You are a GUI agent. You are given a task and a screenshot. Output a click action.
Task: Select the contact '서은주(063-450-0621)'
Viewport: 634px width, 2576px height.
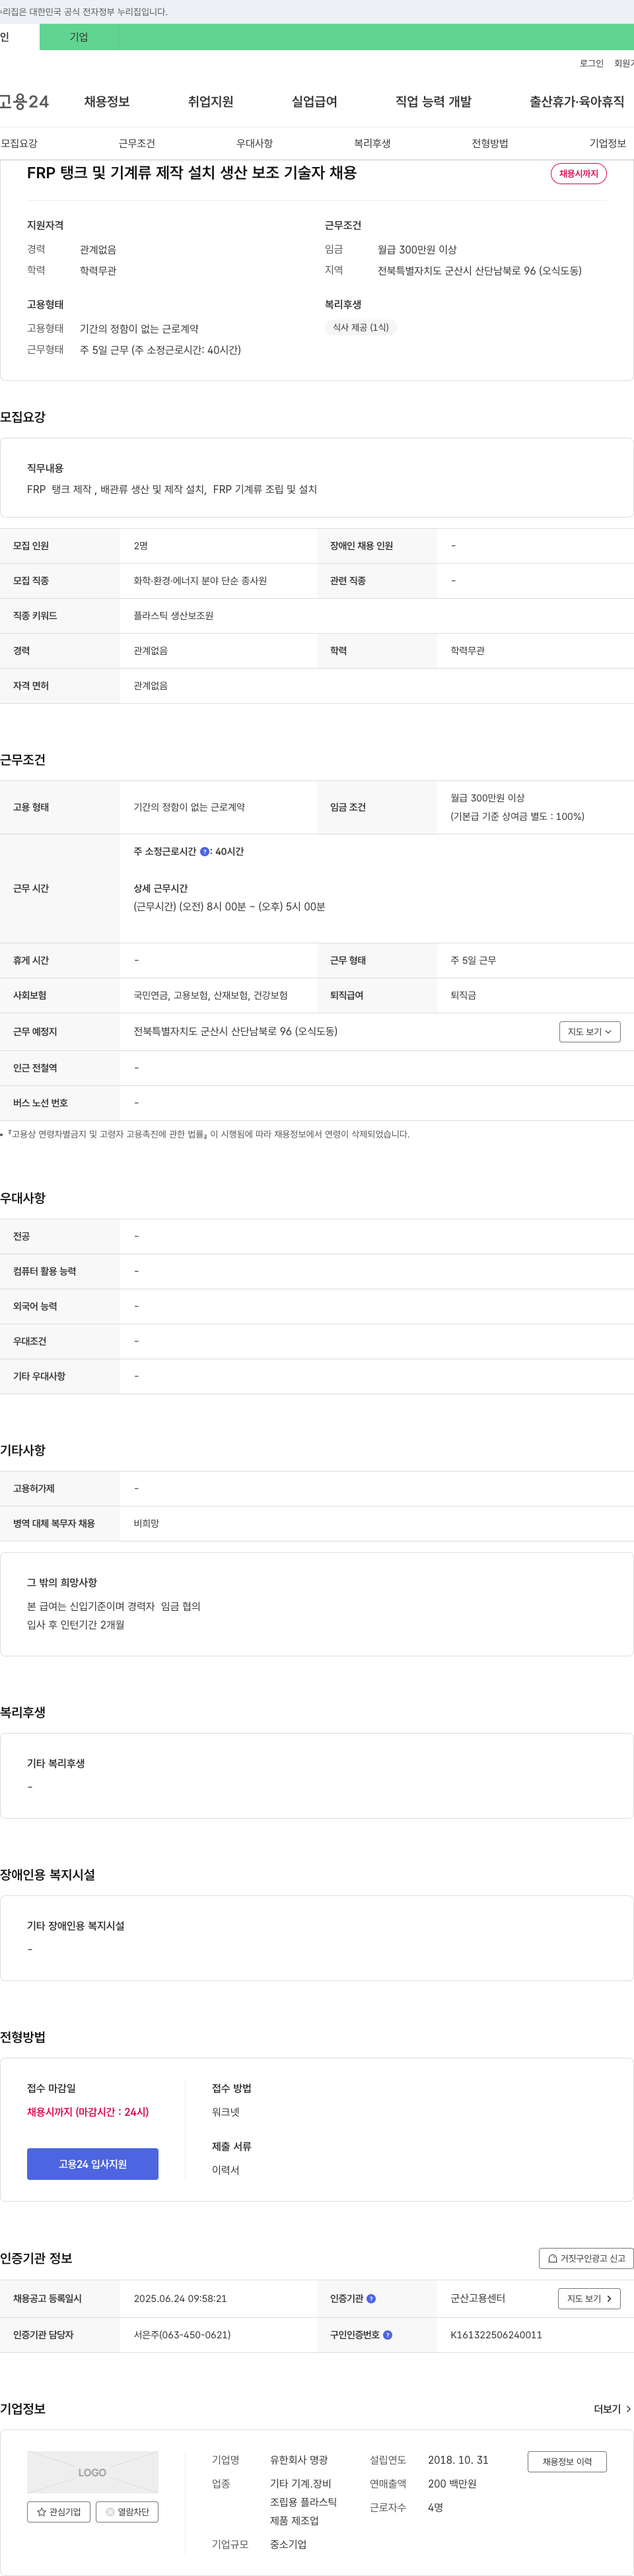pos(182,2334)
